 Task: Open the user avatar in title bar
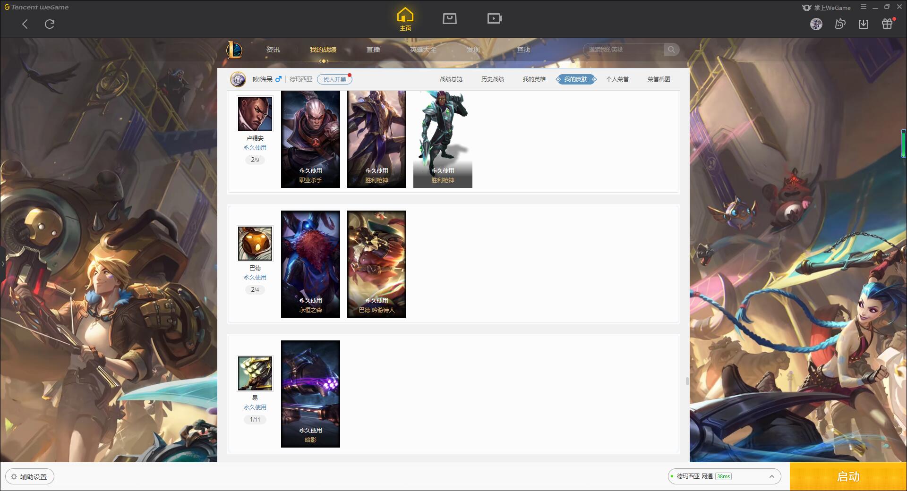816,24
